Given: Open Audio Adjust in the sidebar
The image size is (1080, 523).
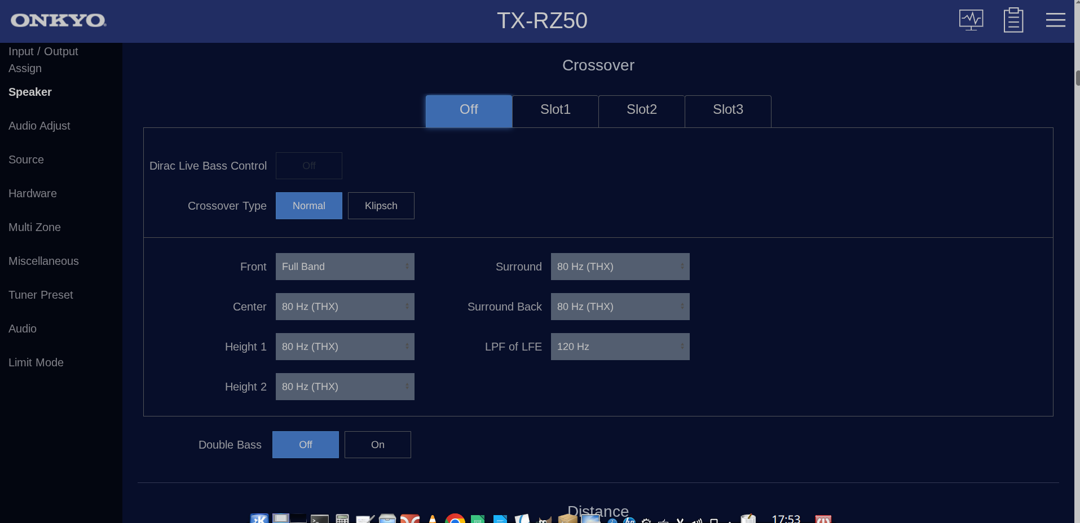Looking at the screenshot, I should pyautogui.click(x=39, y=126).
